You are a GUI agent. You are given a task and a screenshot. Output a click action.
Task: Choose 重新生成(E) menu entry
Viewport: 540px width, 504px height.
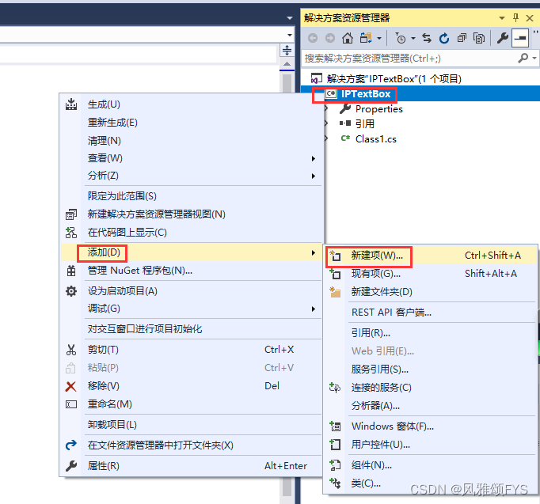coord(192,123)
